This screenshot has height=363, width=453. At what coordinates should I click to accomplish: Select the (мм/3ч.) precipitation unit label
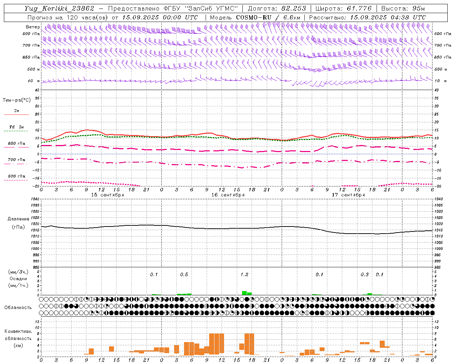point(18,272)
